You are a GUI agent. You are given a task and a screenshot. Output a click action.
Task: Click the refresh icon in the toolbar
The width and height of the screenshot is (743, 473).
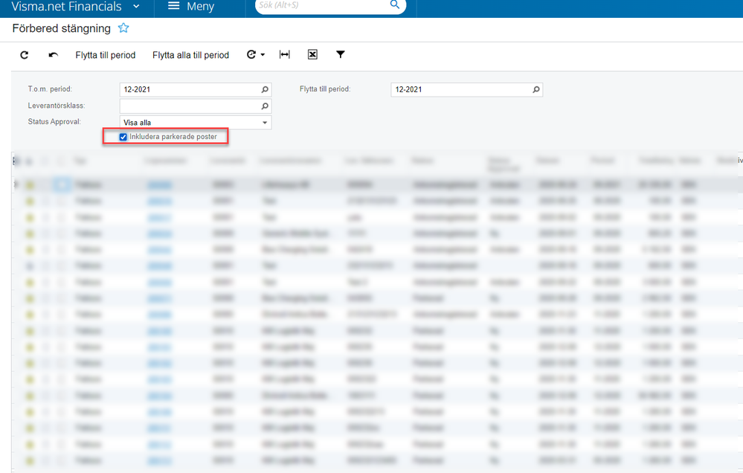tap(25, 55)
